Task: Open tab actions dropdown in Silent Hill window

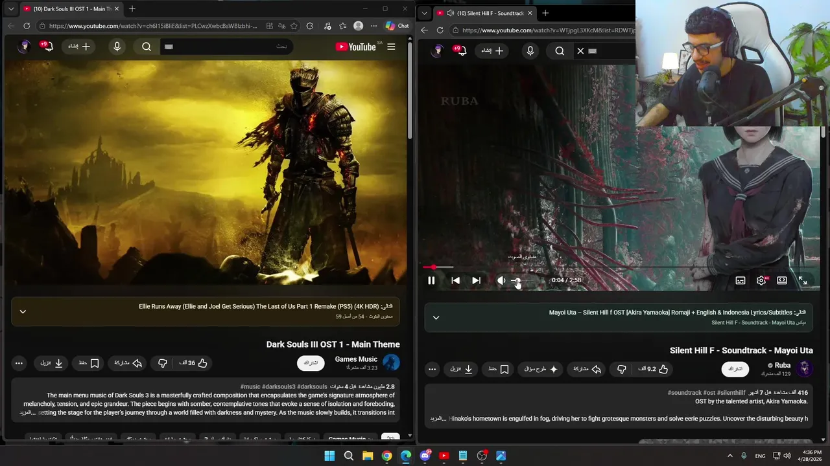Action: click(x=423, y=13)
